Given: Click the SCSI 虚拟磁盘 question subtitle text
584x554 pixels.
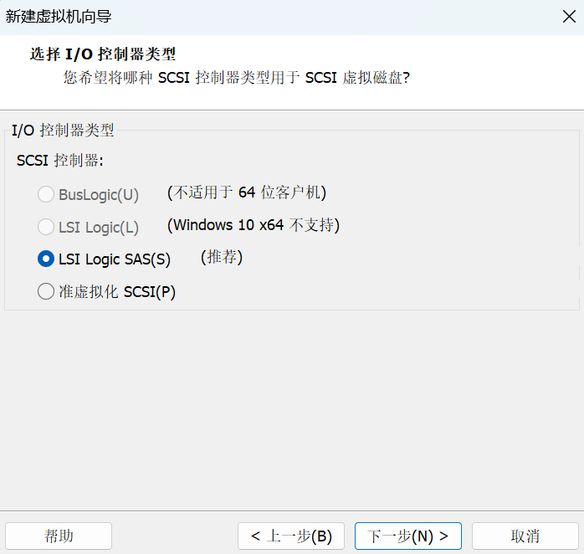Looking at the screenshot, I should click(237, 78).
